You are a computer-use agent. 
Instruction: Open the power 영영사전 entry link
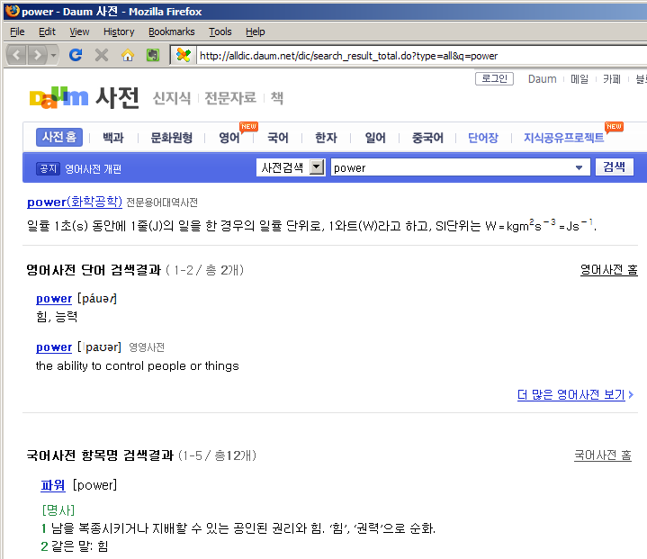pos(54,347)
